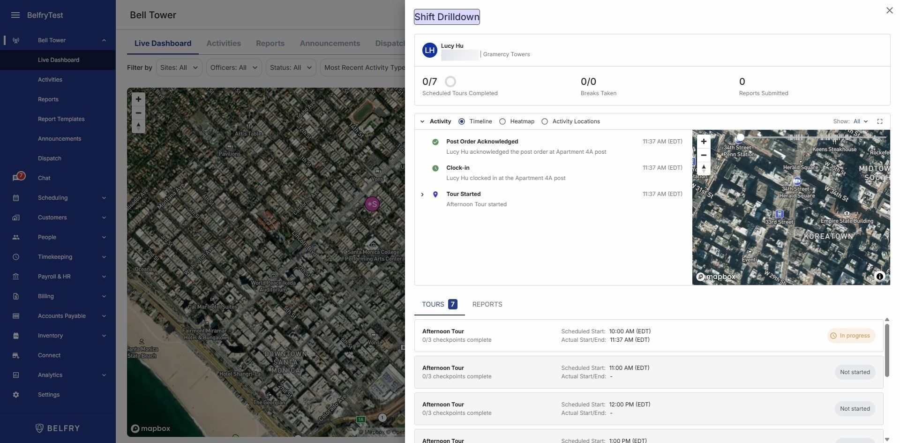This screenshot has height=443, width=900.
Task: Click the Billing invoice icon
Action: (x=15, y=296)
